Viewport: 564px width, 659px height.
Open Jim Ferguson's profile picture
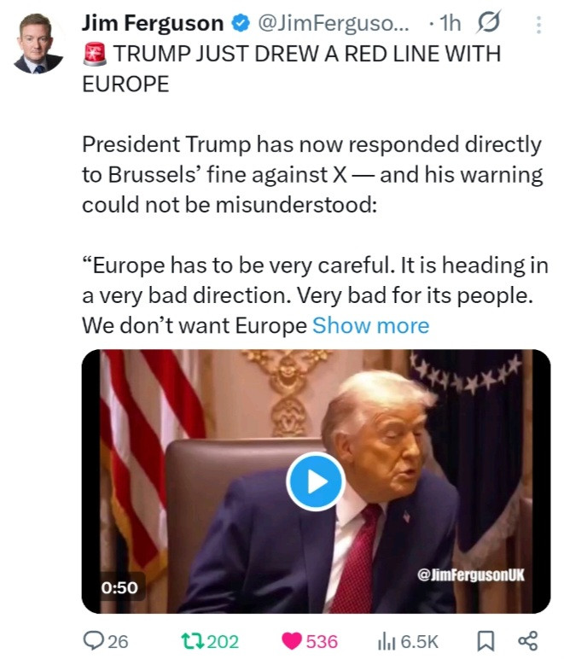(x=38, y=44)
